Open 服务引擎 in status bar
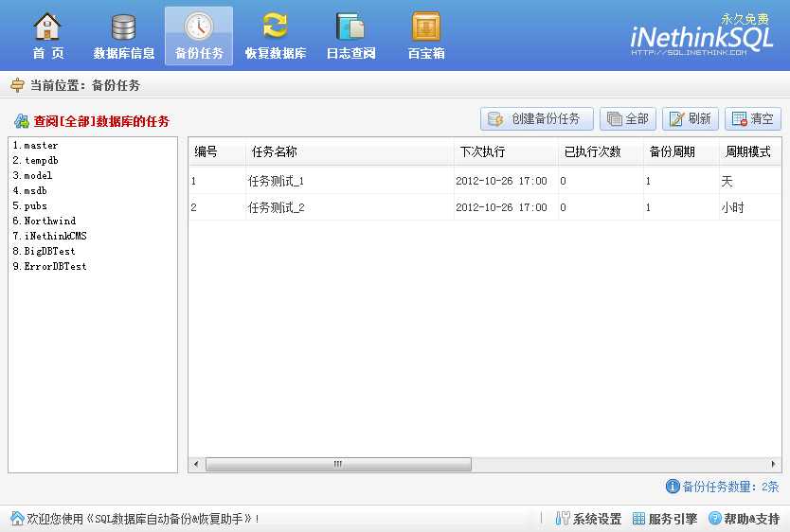Screen dimensions: 790x532 pyautogui.click(x=673, y=519)
